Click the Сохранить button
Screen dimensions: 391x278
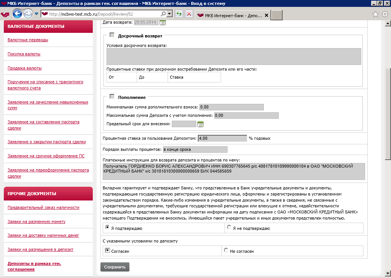click(115, 267)
